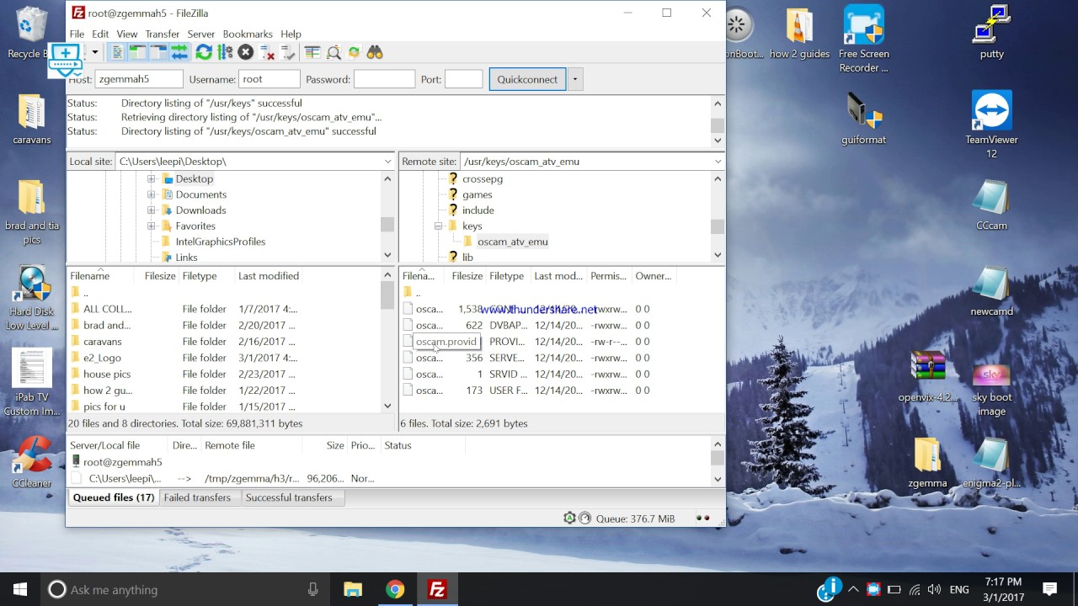Open Quickconnect history dropdown arrow

[x=575, y=79]
